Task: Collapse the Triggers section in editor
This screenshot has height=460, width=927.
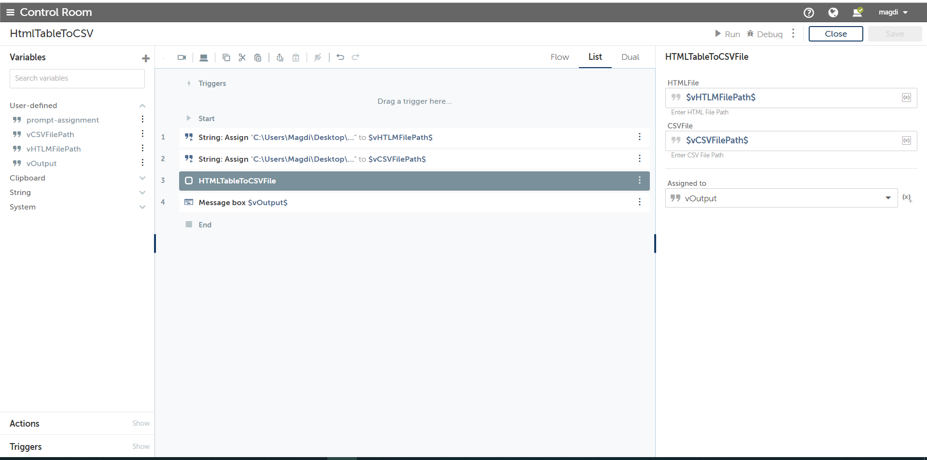Action: pos(189,84)
